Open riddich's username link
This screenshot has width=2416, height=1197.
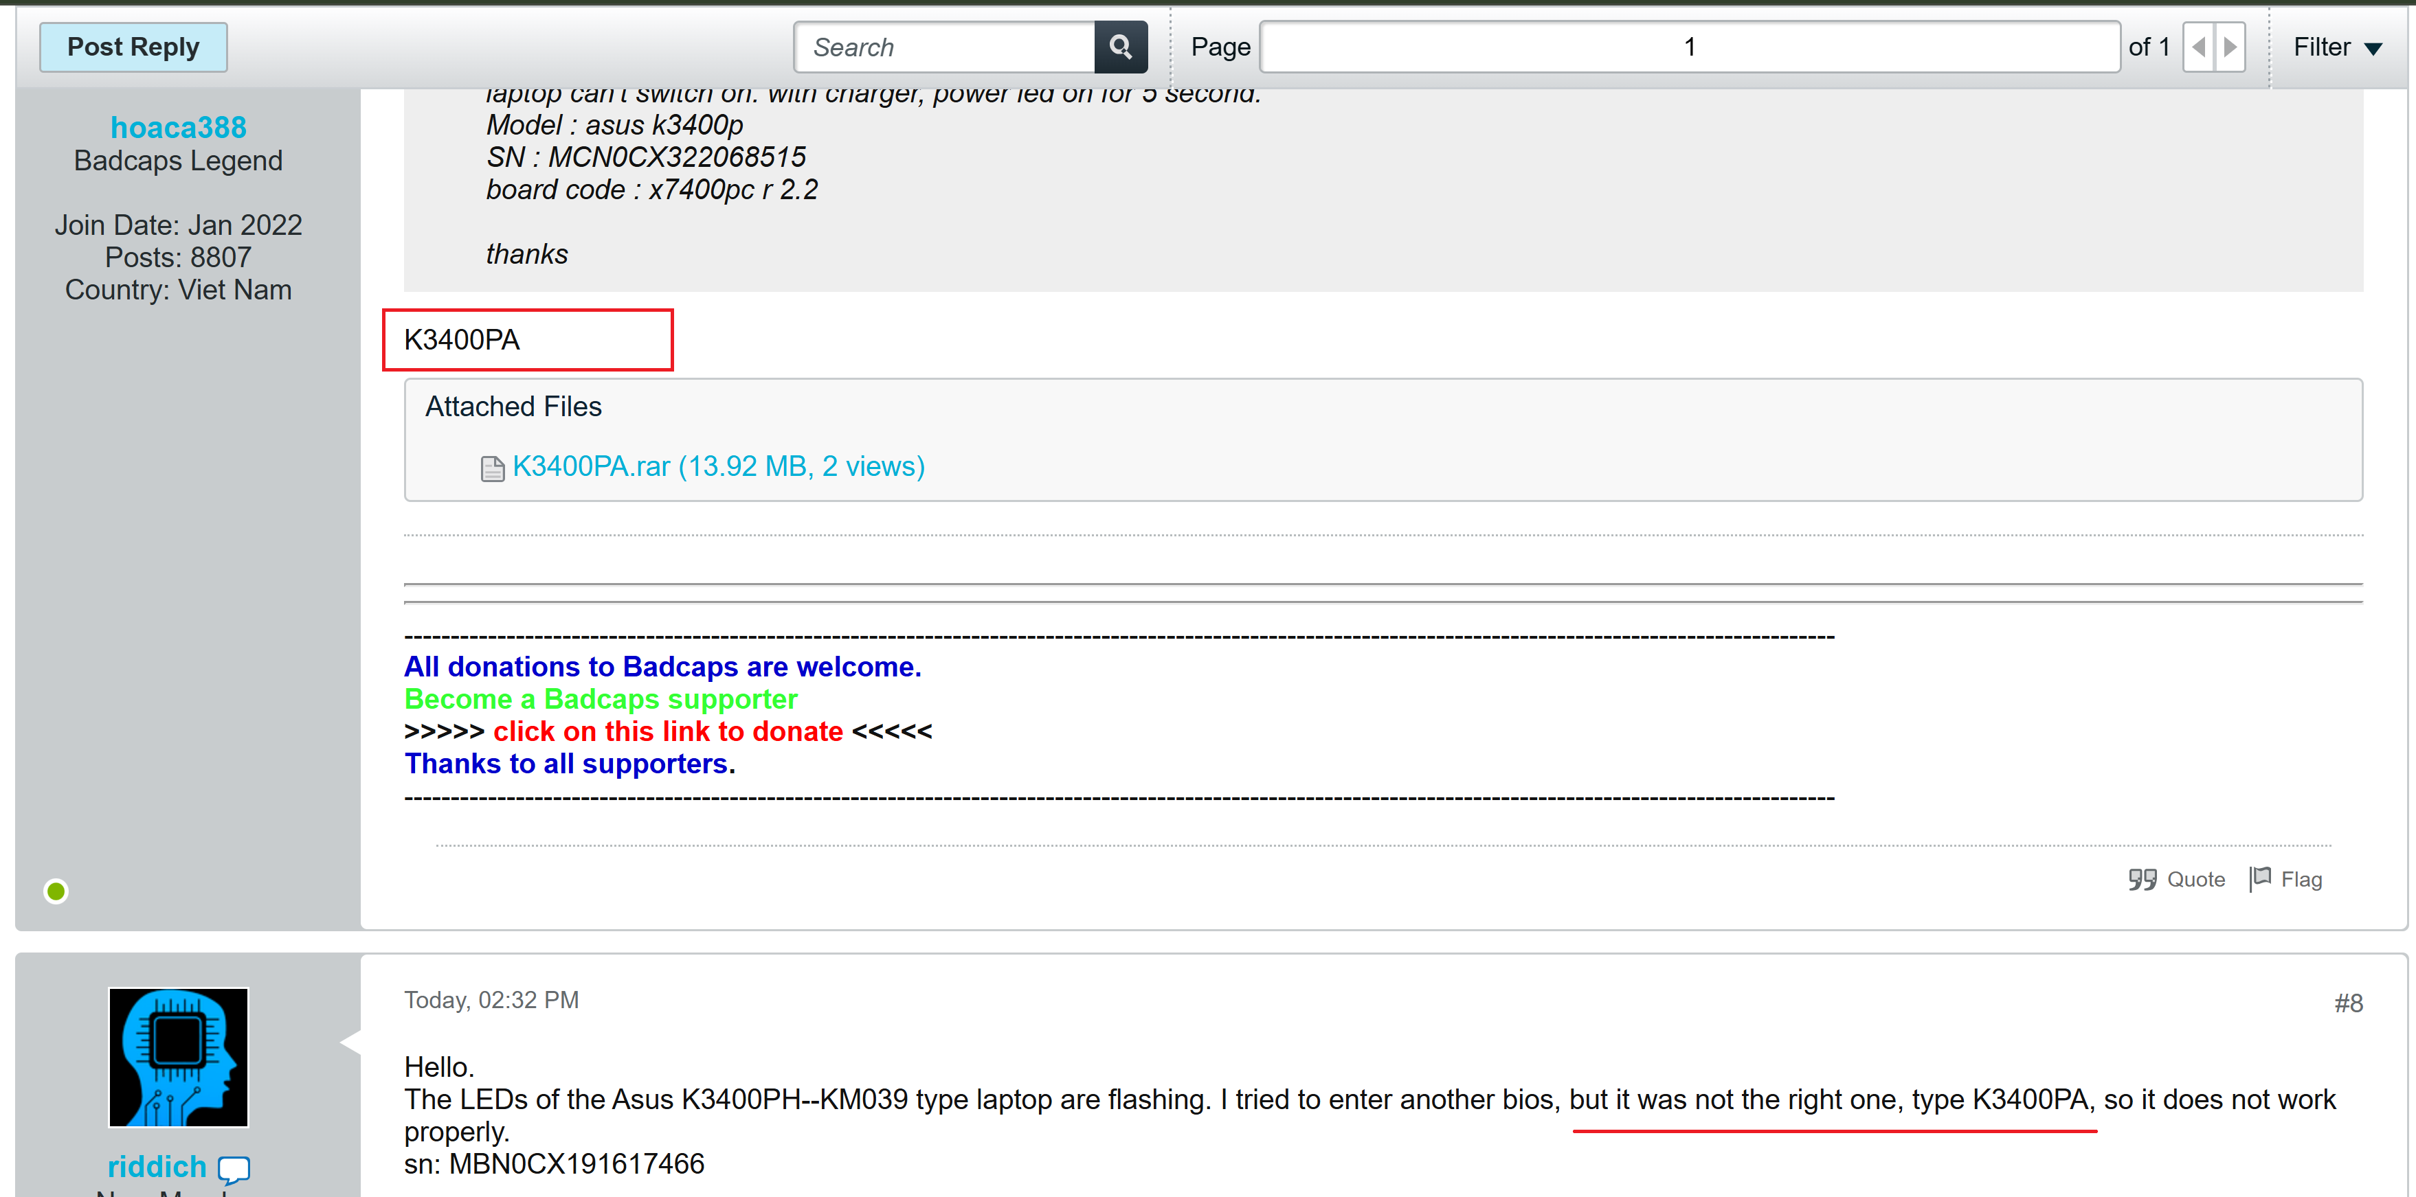(157, 1166)
